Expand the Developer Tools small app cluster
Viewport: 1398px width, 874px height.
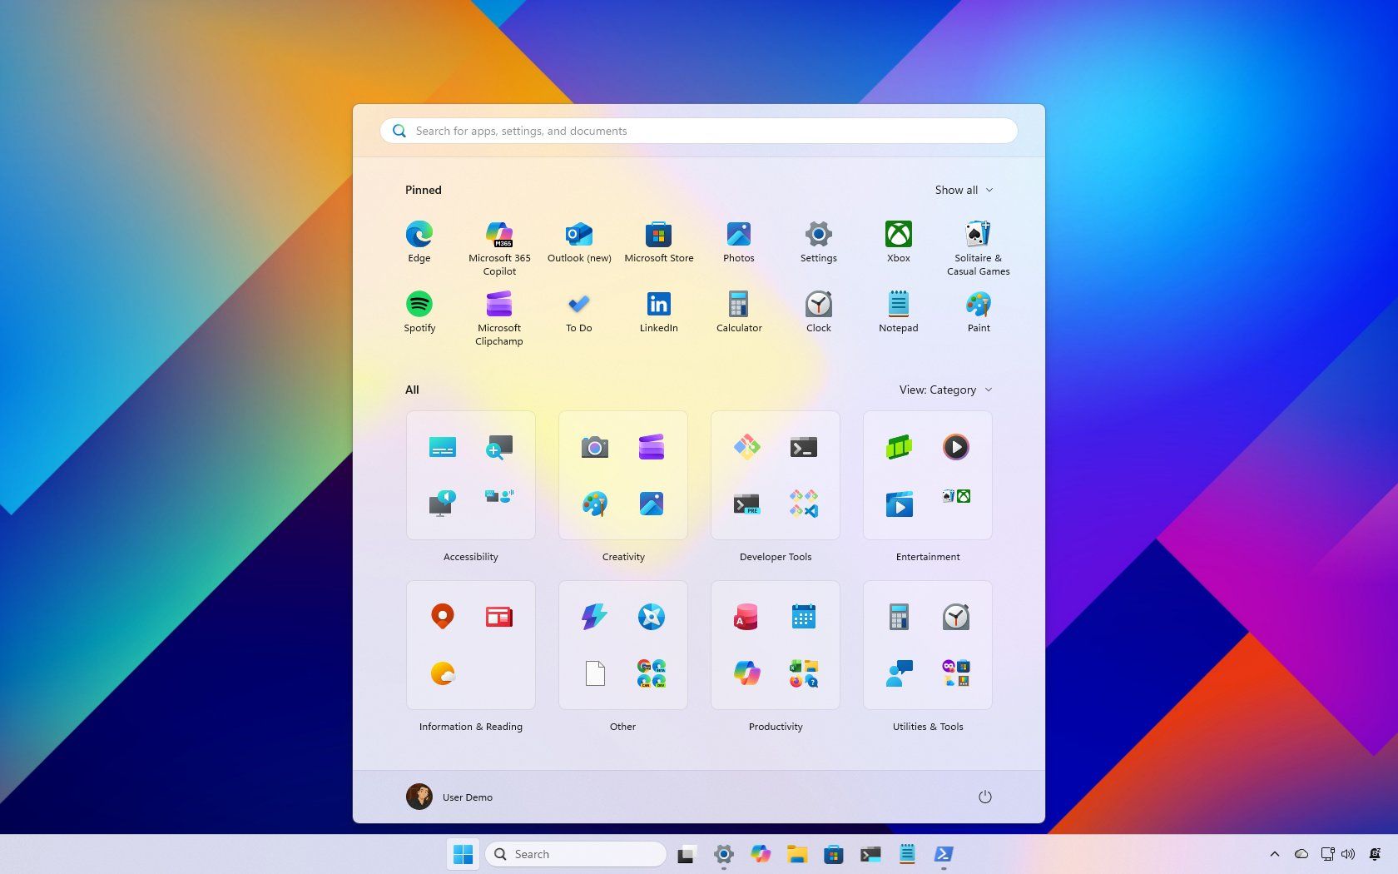pos(804,504)
